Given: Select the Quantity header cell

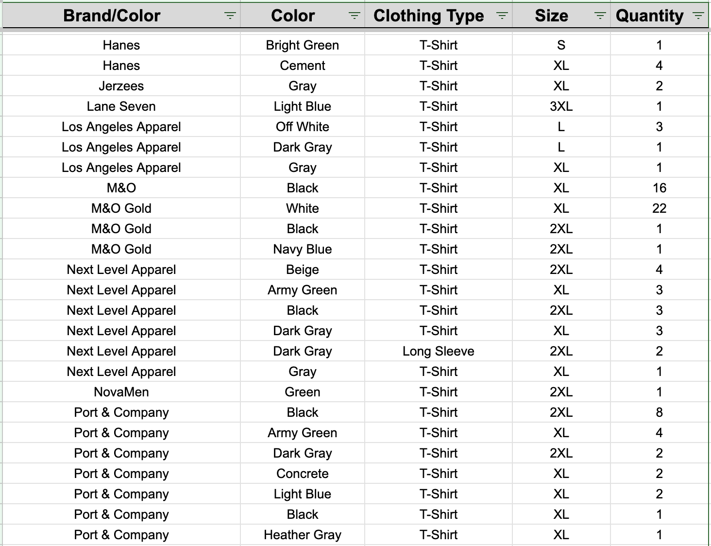Looking at the screenshot, I should pyautogui.click(x=659, y=16).
